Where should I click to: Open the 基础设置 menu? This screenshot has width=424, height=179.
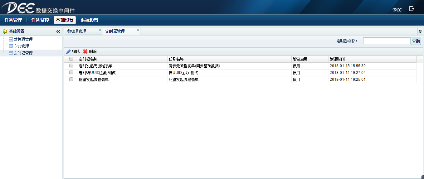click(x=65, y=20)
